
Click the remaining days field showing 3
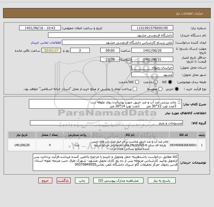coord(80,50)
